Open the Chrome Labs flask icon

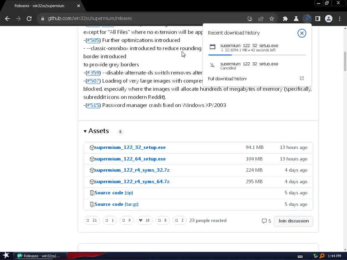pyautogui.click(x=296, y=19)
